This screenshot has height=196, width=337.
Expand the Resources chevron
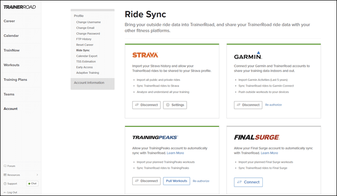pyautogui.click(x=37, y=174)
